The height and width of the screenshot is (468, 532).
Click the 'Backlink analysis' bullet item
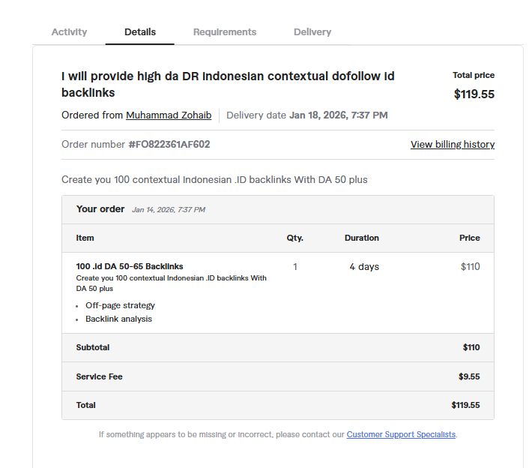click(118, 319)
